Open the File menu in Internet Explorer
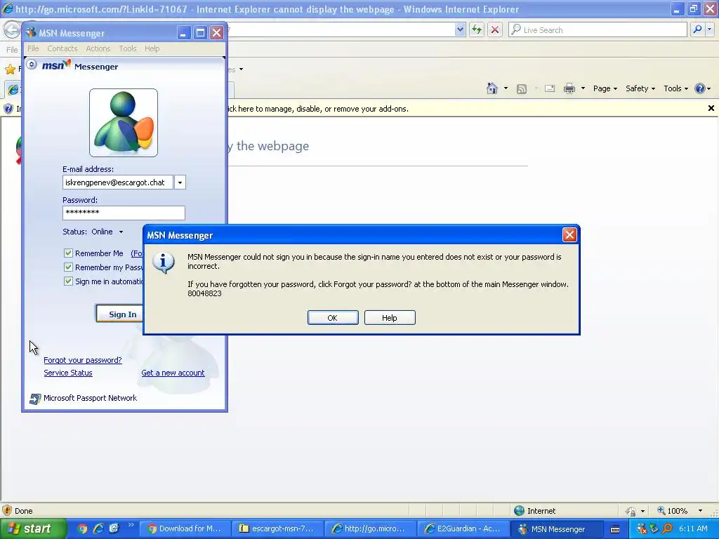This screenshot has height=539, width=719. click(12, 50)
